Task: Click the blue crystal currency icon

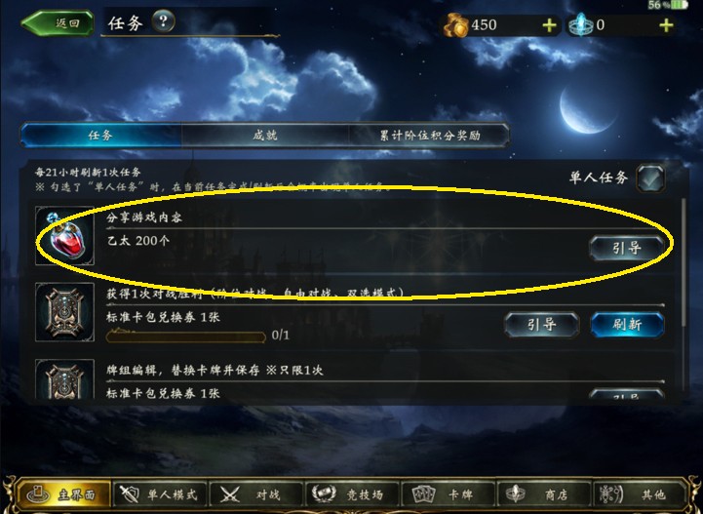Action: pyautogui.click(x=581, y=25)
